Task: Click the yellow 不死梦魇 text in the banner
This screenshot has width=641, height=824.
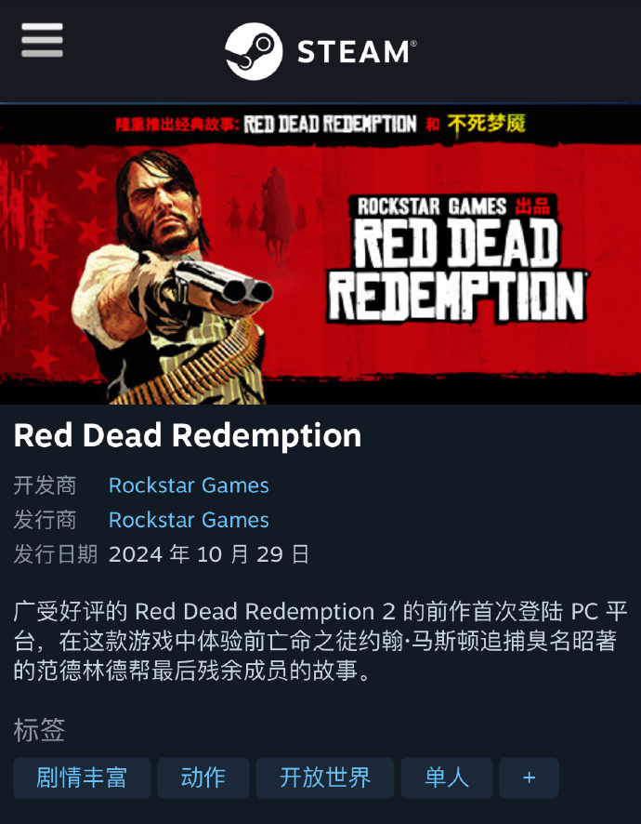Action: (486, 125)
